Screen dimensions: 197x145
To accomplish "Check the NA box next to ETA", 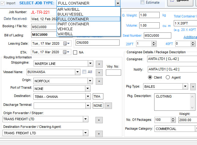I will point(75,52).
